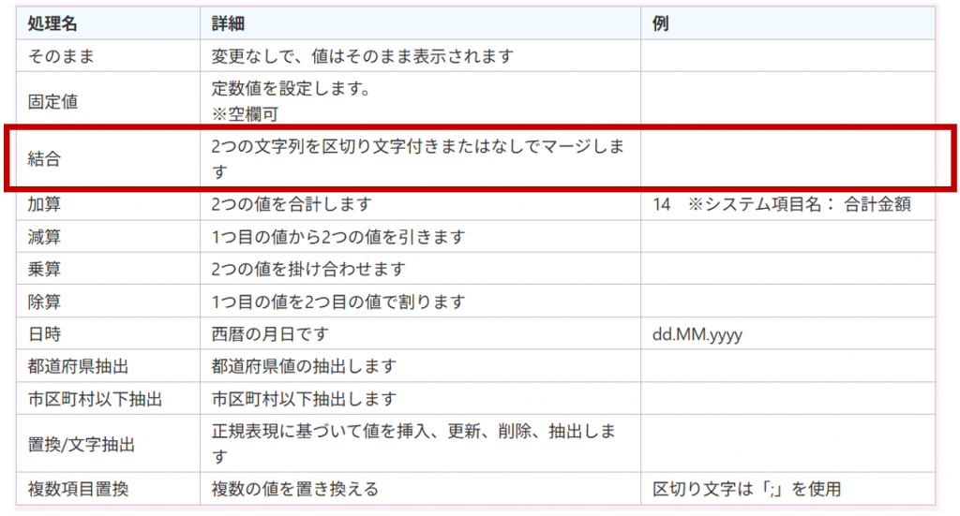Click description 2つの値を掛け合わせます
The height and width of the screenshot is (516, 960).
(x=308, y=269)
